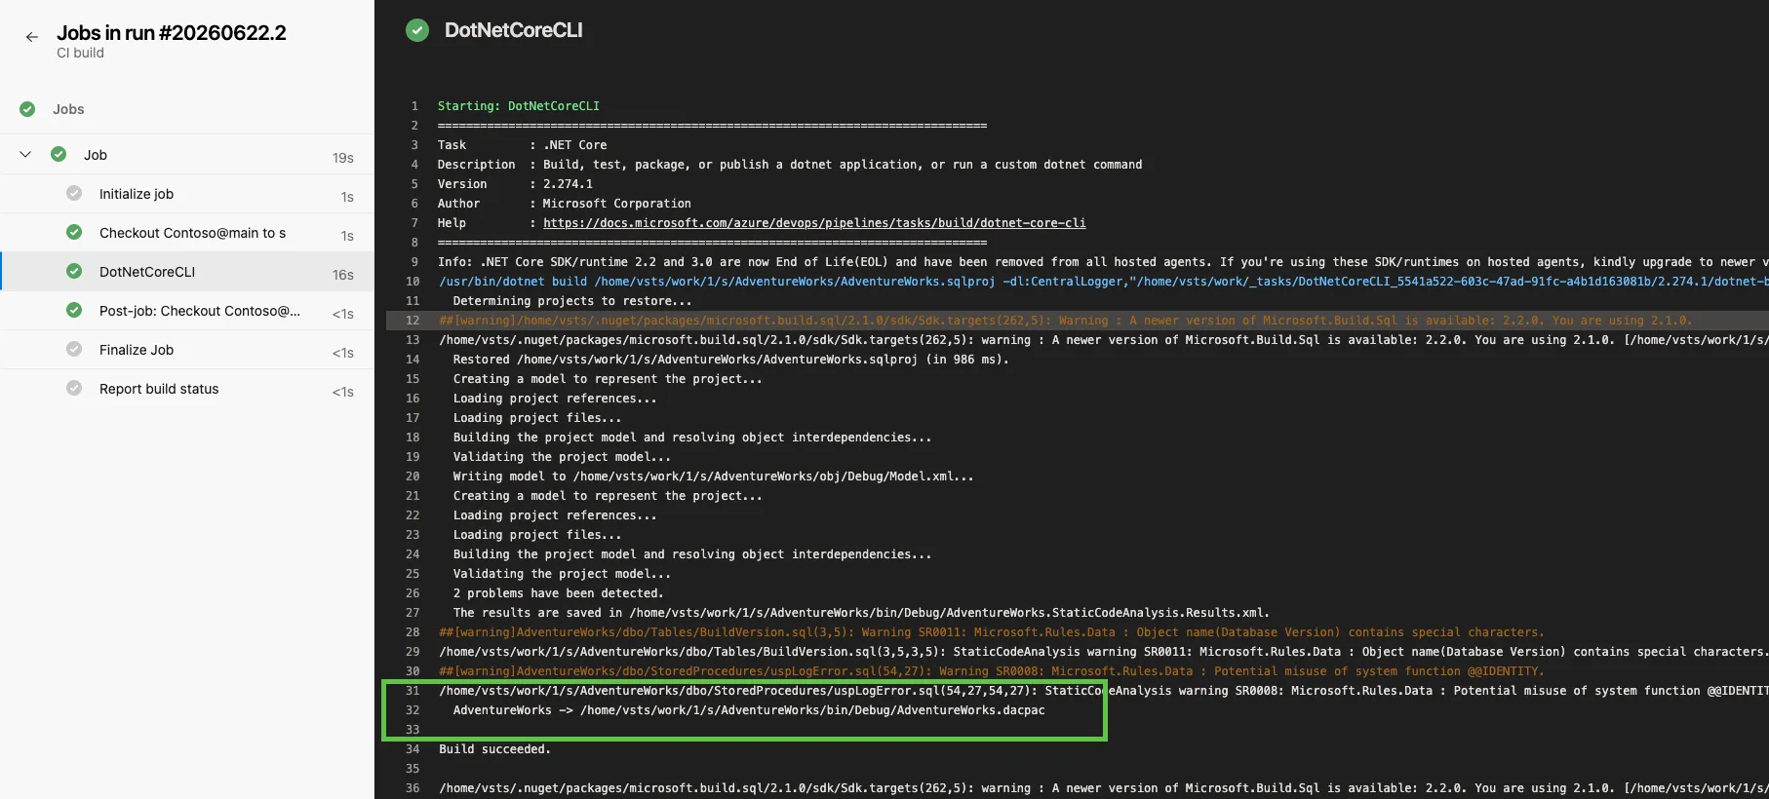Click the SR0008 warning on line 30
Image resolution: width=1769 pixels, height=799 pixels.
coord(992,671)
